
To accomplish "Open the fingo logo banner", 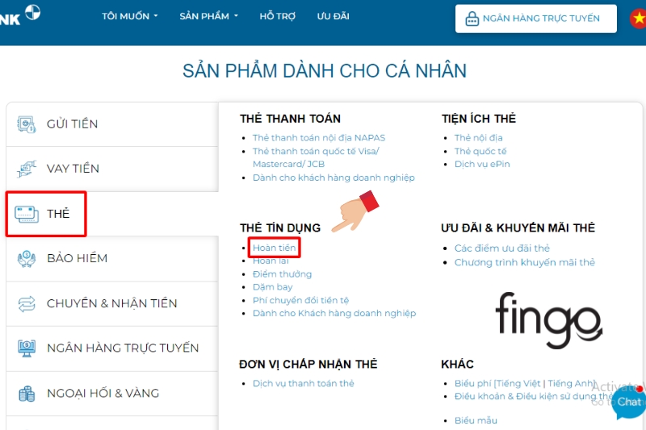I will (x=548, y=319).
